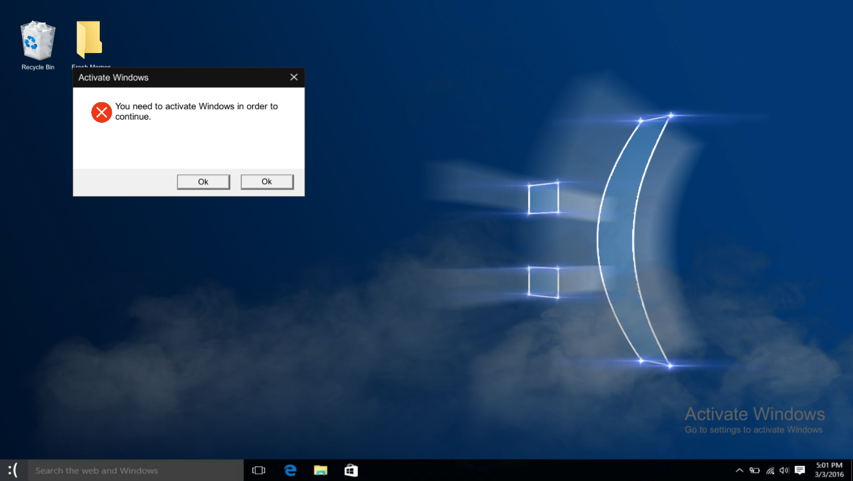Click the right Ok button
The width and height of the screenshot is (853, 481).
pos(267,181)
